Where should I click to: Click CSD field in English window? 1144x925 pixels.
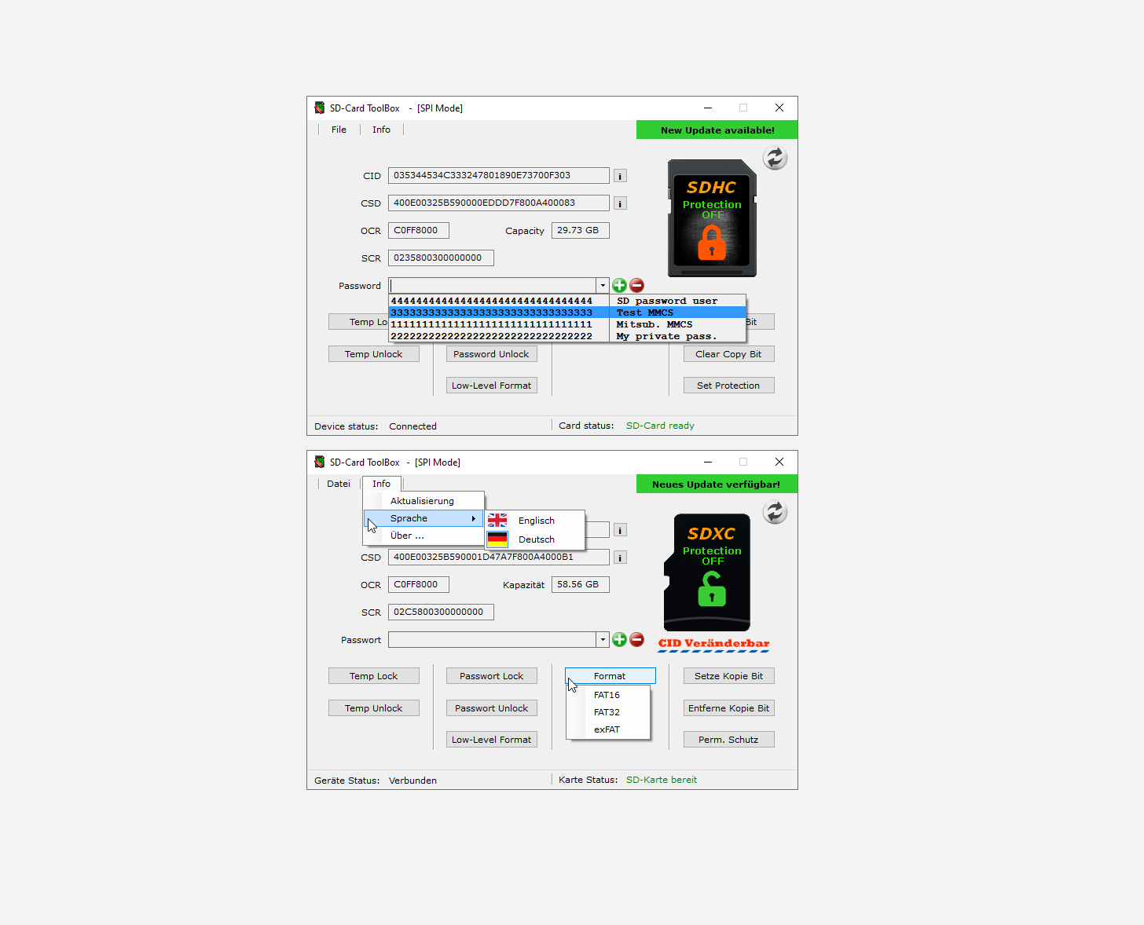[x=499, y=203]
